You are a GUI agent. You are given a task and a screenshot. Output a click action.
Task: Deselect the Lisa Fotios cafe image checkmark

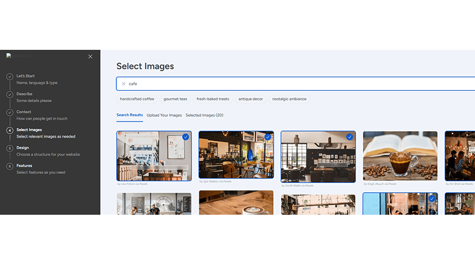pyautogui.click(x=186, y=137)
